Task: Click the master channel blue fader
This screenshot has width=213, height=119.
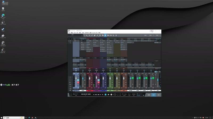Action: [158, 80]
